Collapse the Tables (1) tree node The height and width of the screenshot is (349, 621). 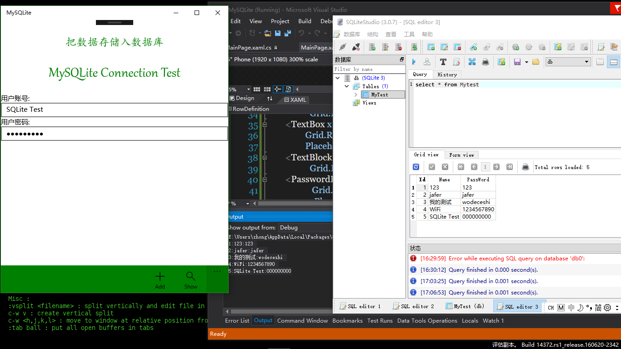pyautogui.click(x=346, y=86)
